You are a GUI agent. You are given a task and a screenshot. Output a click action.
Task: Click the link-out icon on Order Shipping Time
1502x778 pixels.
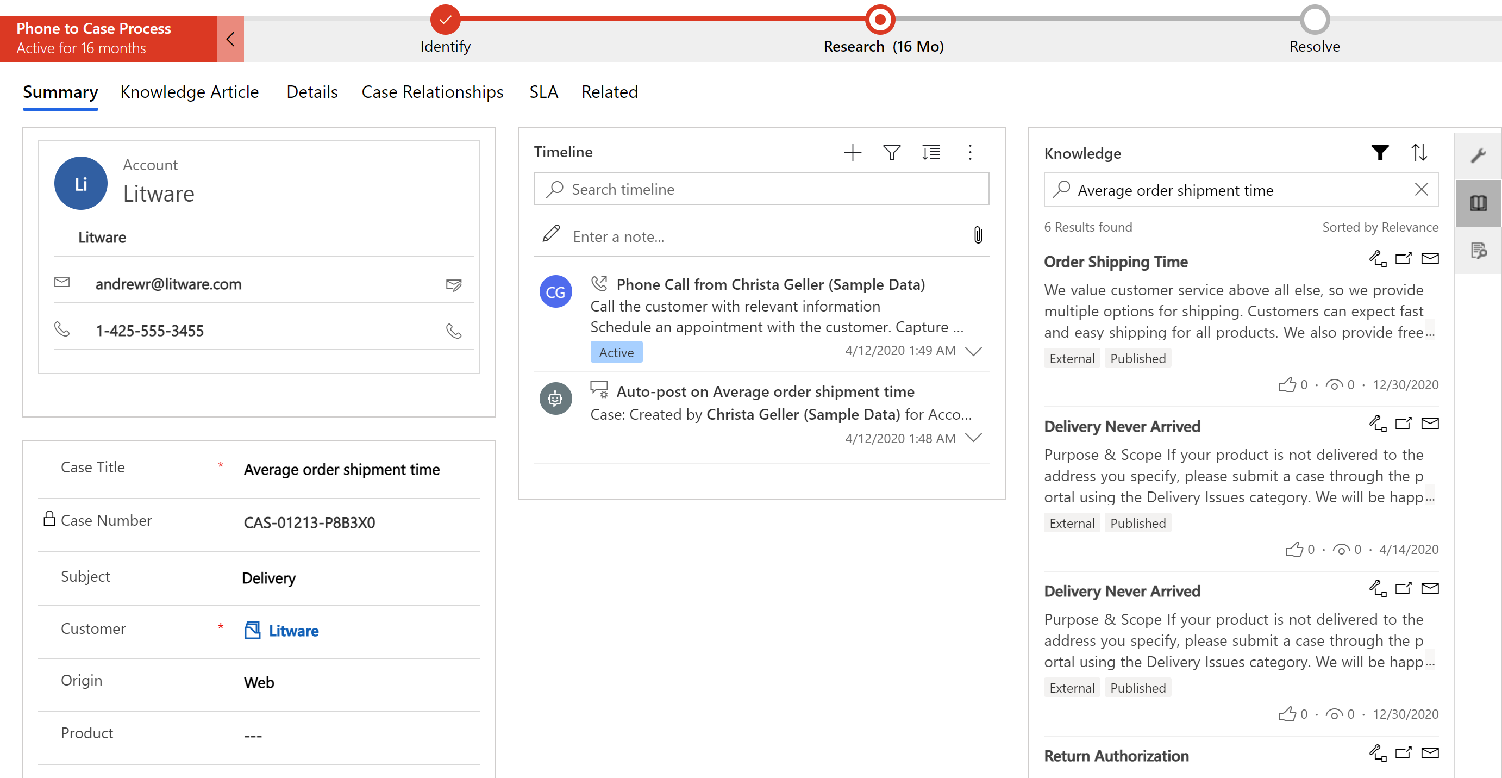[x=1403, y=260]
